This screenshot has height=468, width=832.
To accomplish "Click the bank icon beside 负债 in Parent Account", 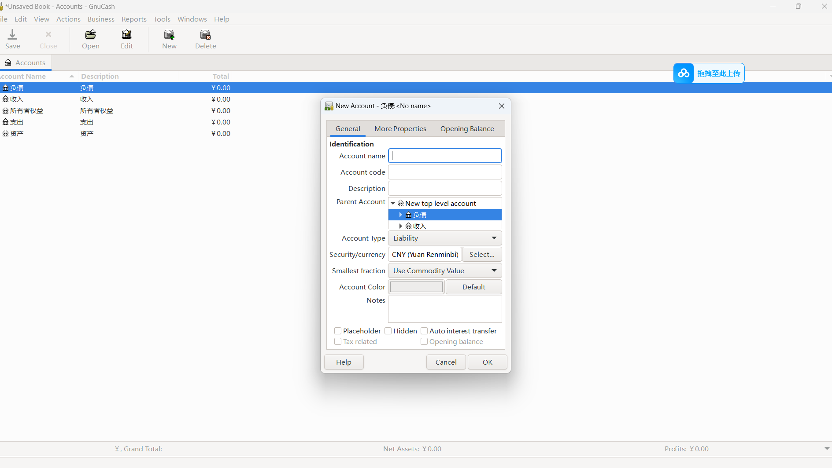I will tap(408, 215).
